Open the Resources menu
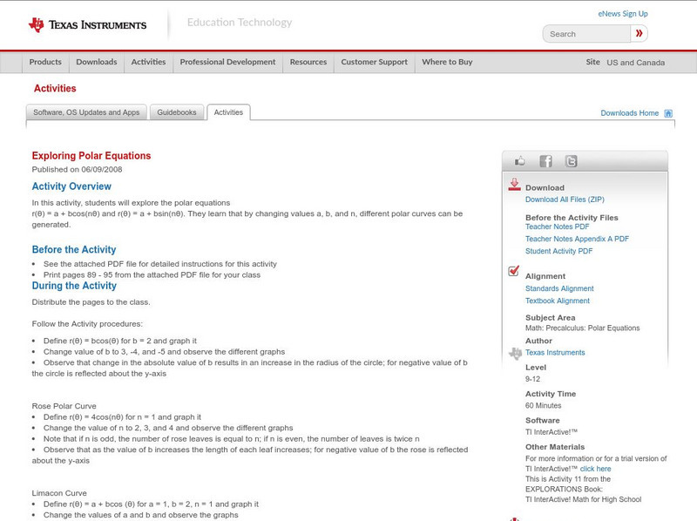The image size is (697, 521). pos(308,62)
